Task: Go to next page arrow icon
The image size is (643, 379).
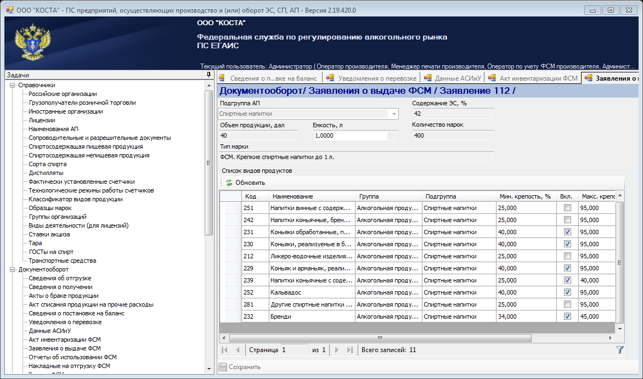Action: click(337, 350)
